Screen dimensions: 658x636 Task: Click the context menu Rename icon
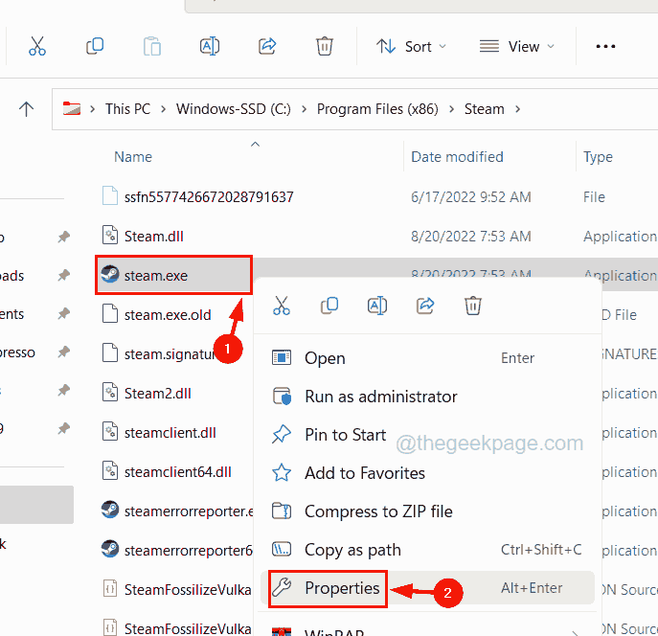(377, 306)
